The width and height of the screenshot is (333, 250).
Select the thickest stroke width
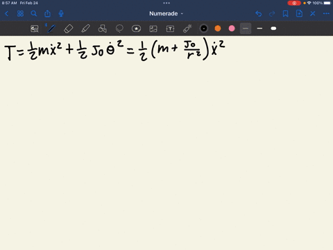click(273, 28)
